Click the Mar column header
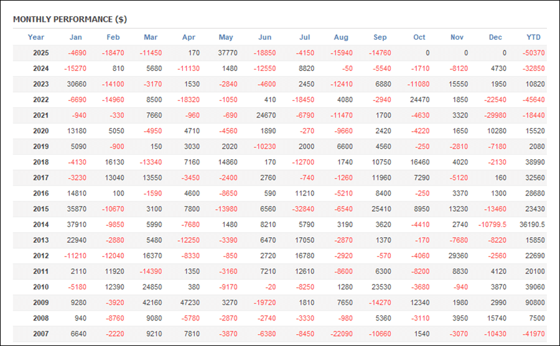560x346 pixels. click(x=151, y=37)
